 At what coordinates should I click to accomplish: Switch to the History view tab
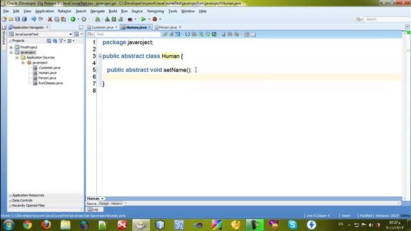click(117, 204)
